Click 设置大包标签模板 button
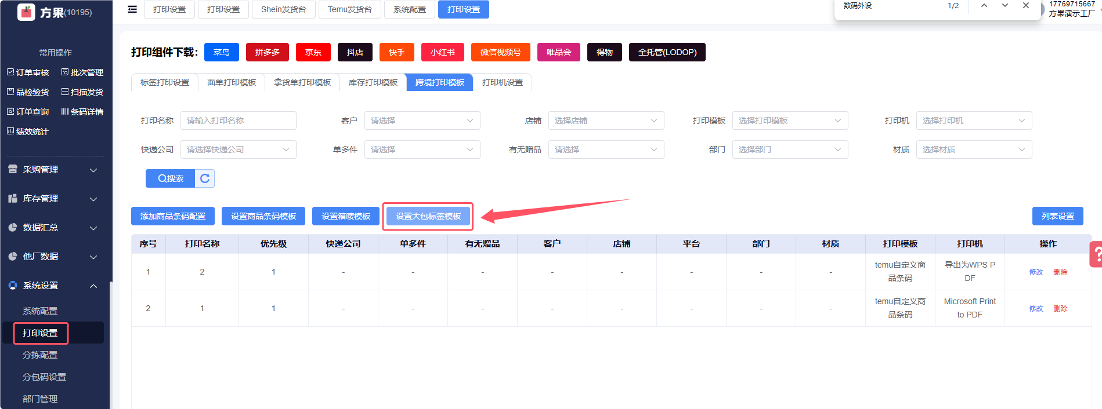This screenshot has height=409, width=1102. coord(428,216)
